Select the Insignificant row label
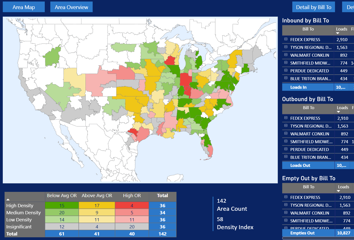This screenshot has height=240, width=354. tap(19, 227)
